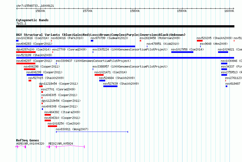Click the RefSeq Genes track title

tap(27, 140)
